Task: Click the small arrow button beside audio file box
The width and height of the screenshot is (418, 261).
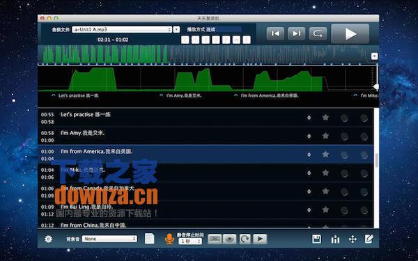Action: coord(176,29)
